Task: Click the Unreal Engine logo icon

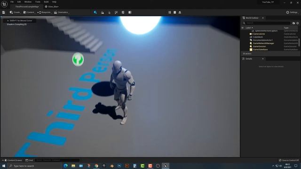Action: [x=4, y=4]
